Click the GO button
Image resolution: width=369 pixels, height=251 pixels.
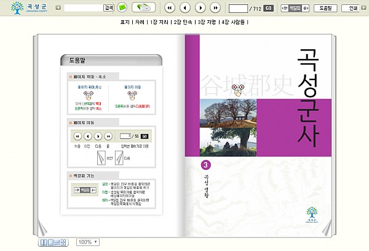click(268, 8)
